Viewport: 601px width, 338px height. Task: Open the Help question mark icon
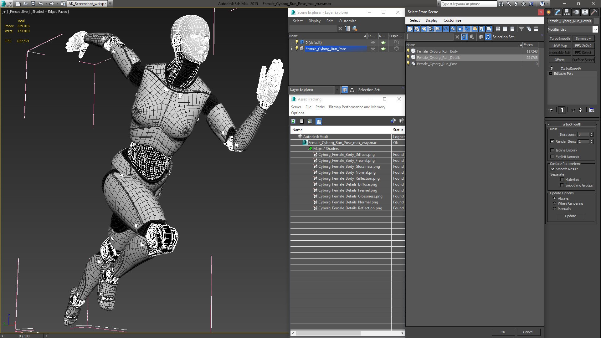(x=542, y=4)
